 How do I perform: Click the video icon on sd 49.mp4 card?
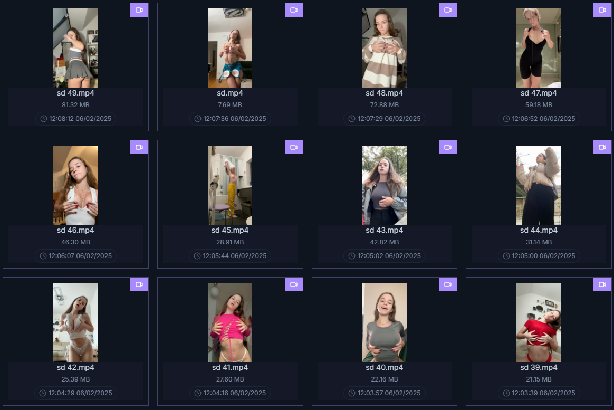click(x=139, y=10)
